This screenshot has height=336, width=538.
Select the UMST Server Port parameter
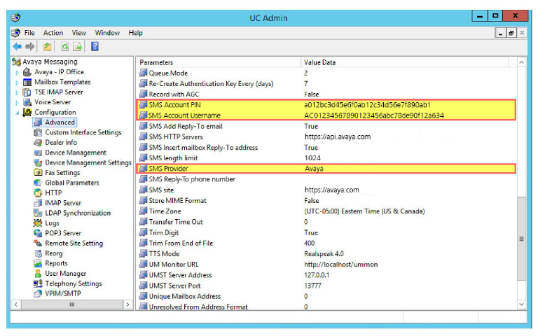tap(174, 286)
